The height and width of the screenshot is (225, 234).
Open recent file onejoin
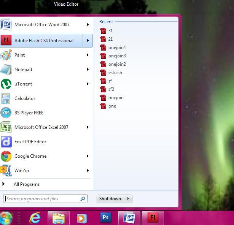[112, 98]
